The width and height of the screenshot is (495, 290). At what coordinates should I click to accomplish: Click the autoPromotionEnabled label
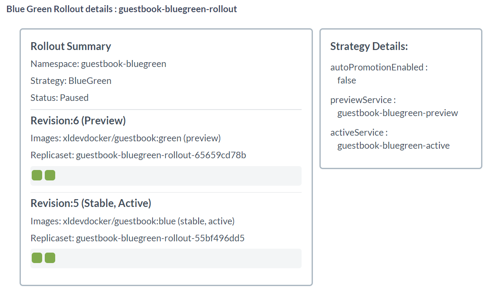[379, 67]
